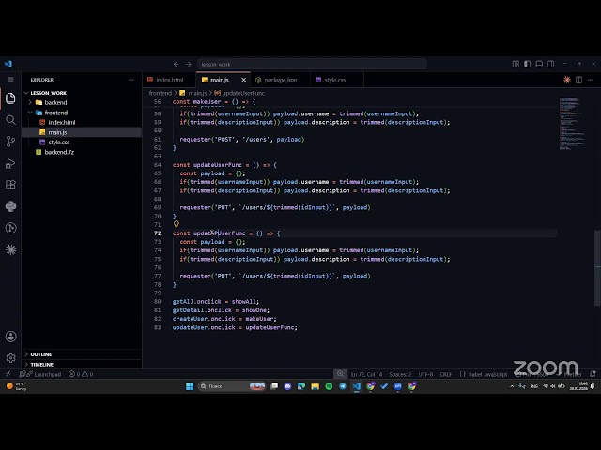This screenshot has width=601, height=450.
Task: Click the lesson_work command center search box
Action: tap(312, 64)
